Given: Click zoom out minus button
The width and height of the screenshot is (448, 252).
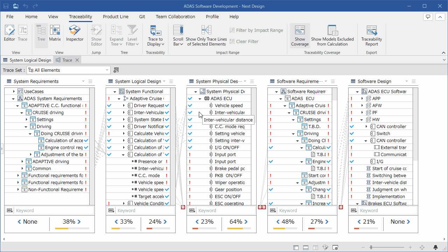Looking at the screenshot, I should (363, 247).
